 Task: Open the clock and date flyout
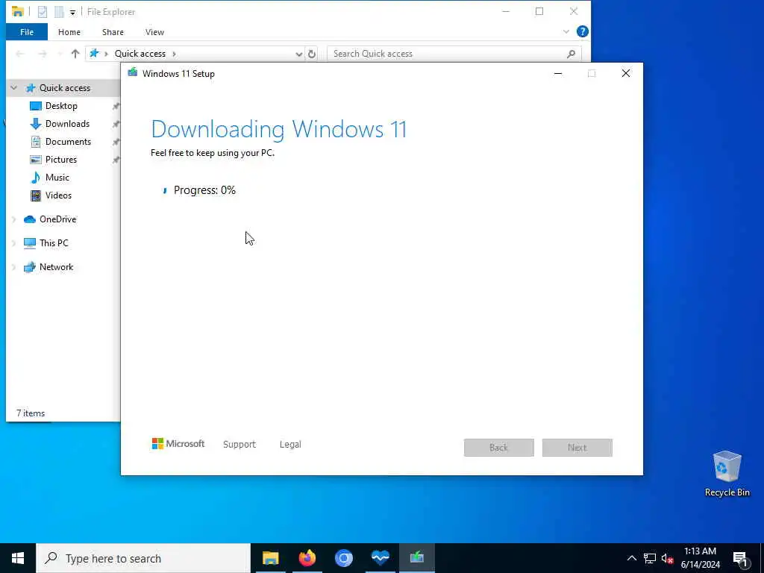tap(700, 558)
